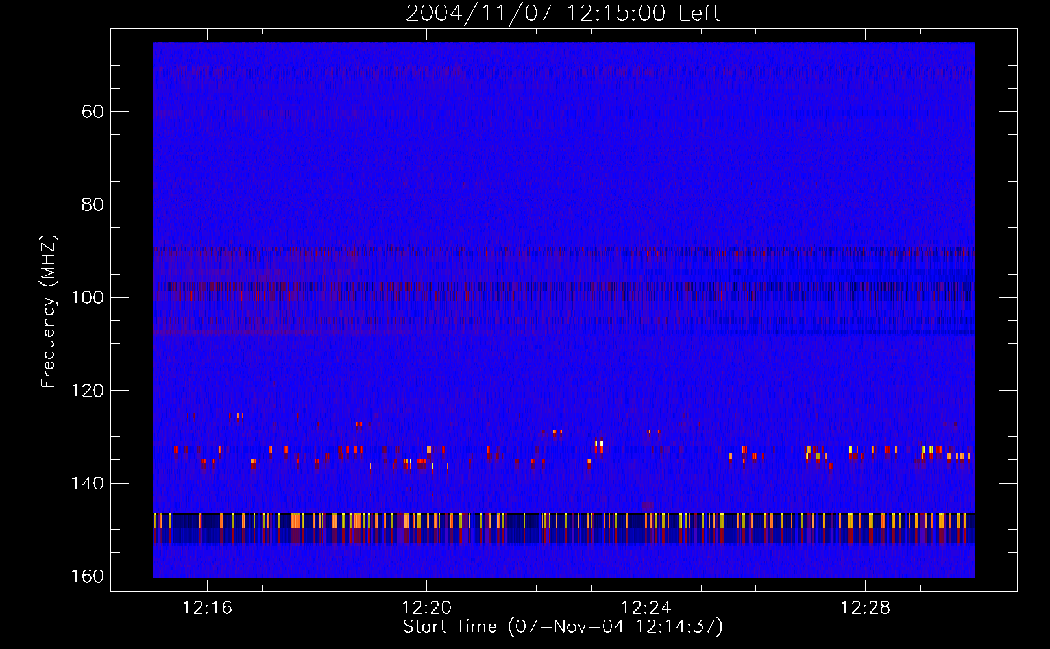This screenshot has height=649, width=1050.
Task: Click the 12:16 time tick label
Action: 207,607
